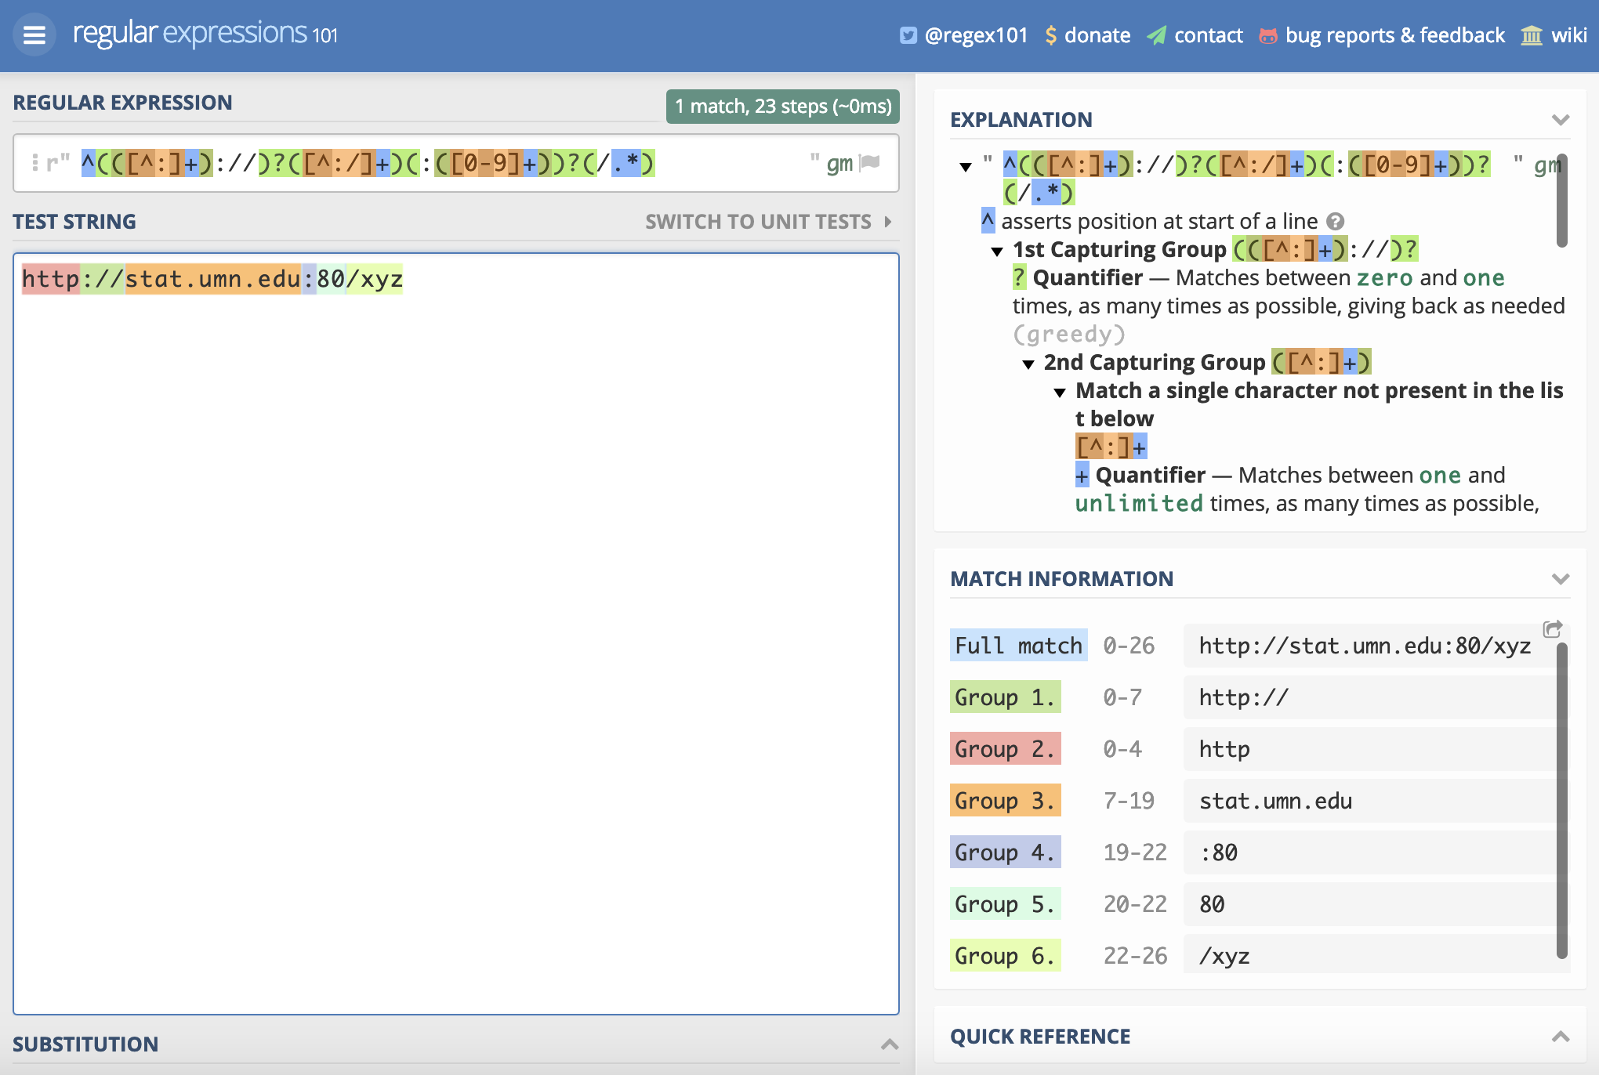Click the regex flags flag icon
The width and height of the screenshot is (1599, 1075).
tap(870, 163)
